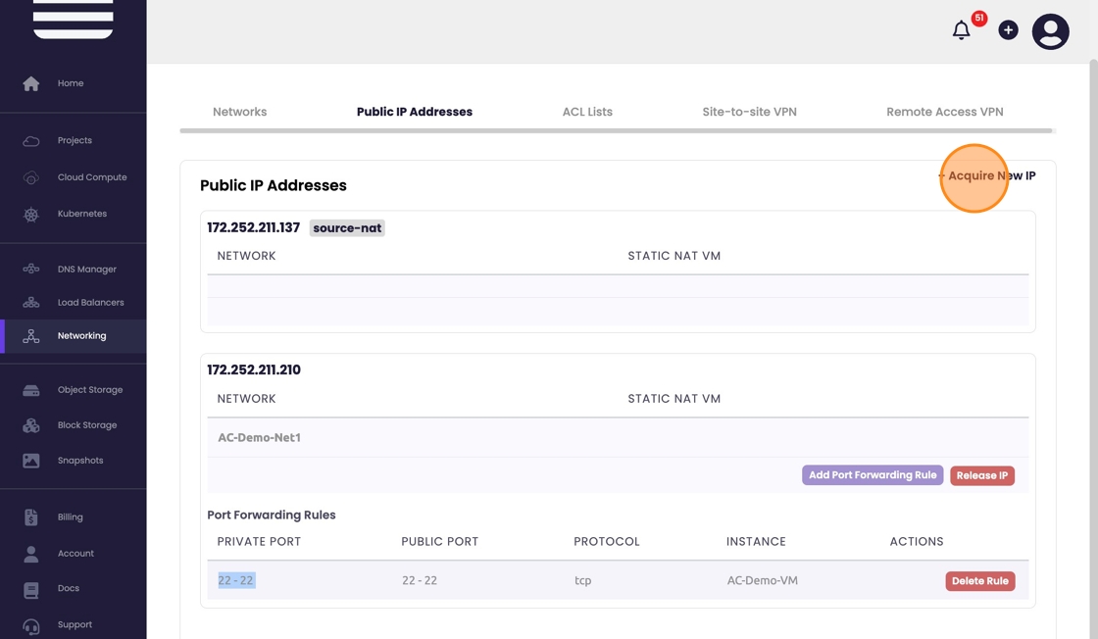This screenshot has height=639, width=1098.
Task: Click Add Port Forwarding Rule button
Action: click(873, 475)
